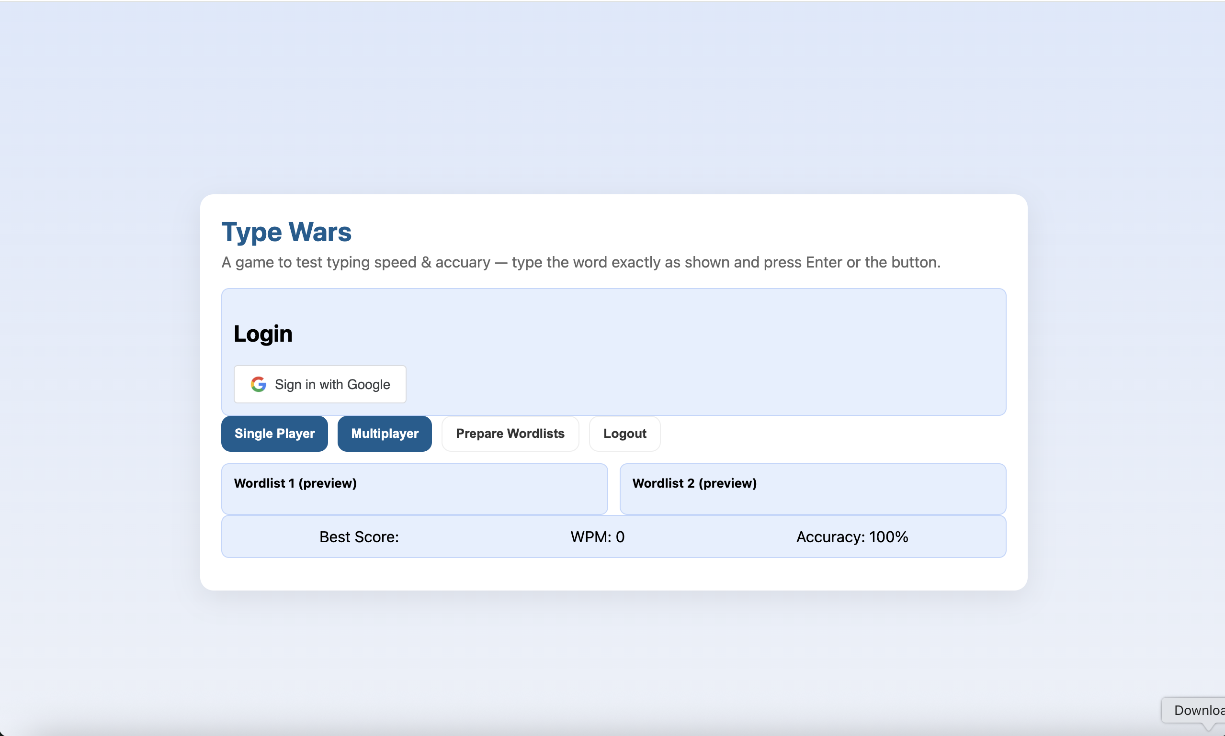Click the Wordlist 1 preview label

(x=295, y=482)
